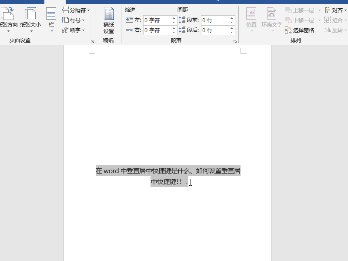
Task: Launch the paragraph (段落) dialog
Action: (x=235, y=41)
